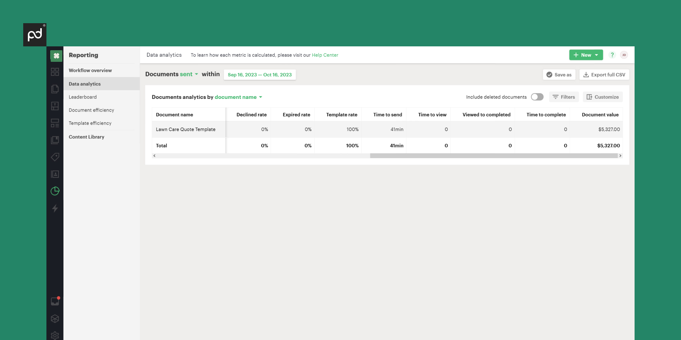Open the Documents icon in the sidebar
The image size is (681, 340).
[x=55, y=89]
